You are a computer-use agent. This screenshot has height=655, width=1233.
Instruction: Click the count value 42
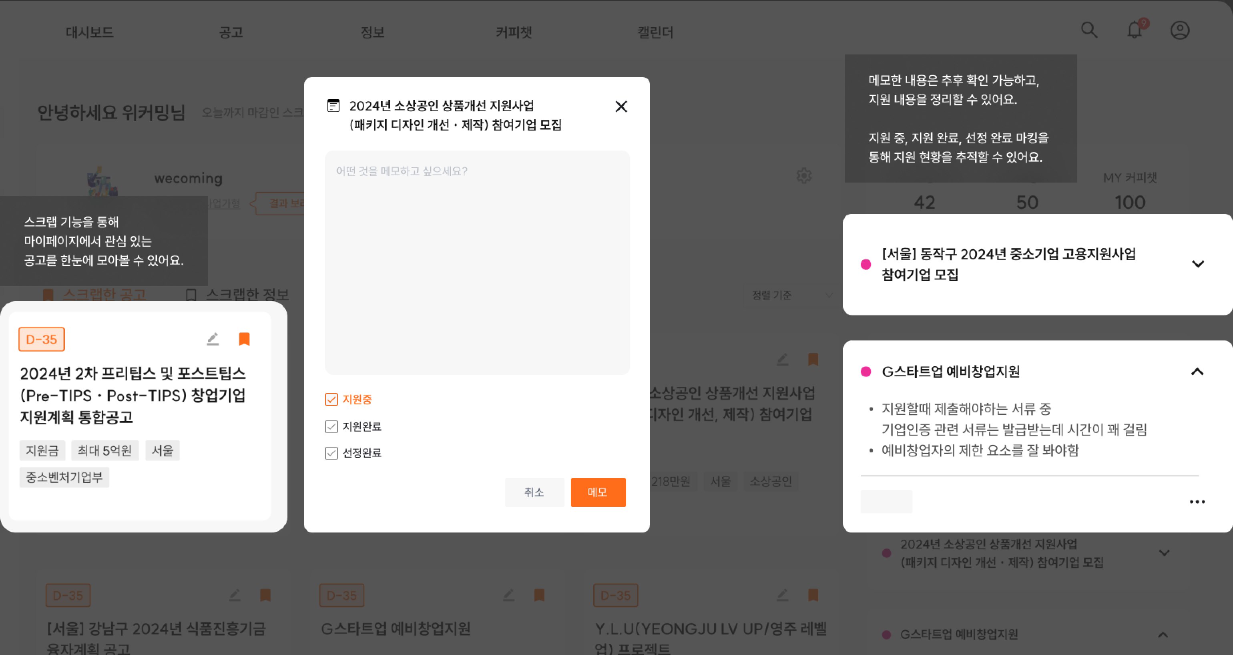[924, 203]
